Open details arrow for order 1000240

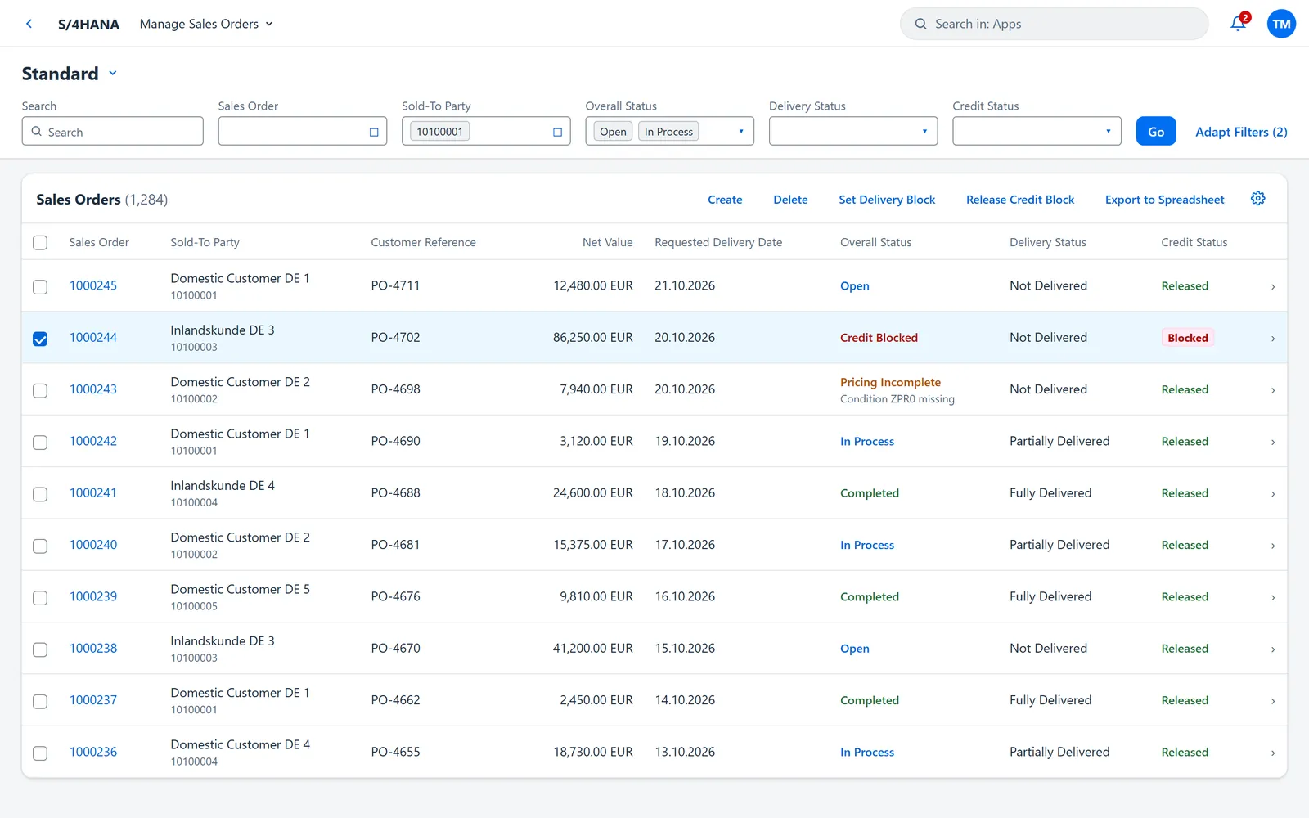click(x=1273, y=546)
